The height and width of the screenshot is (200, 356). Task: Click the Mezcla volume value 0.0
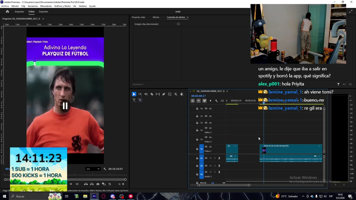point(212,183)
